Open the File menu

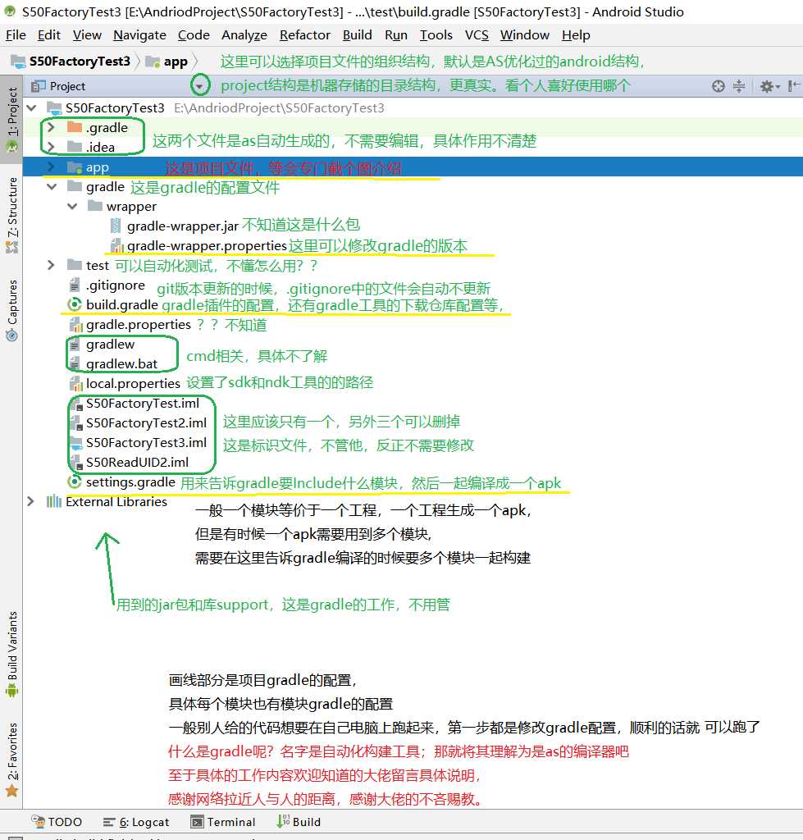point(16,35)
